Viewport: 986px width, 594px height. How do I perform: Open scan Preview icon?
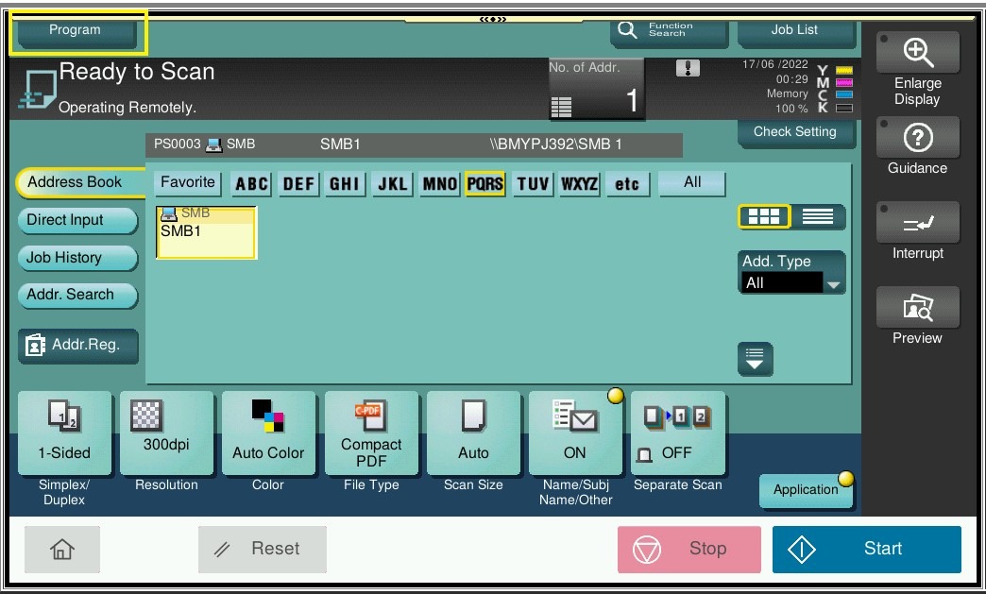(x=917, y=308)
